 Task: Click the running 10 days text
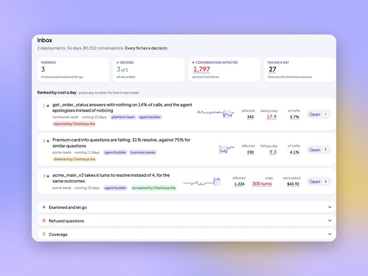[x=87, y=188]
